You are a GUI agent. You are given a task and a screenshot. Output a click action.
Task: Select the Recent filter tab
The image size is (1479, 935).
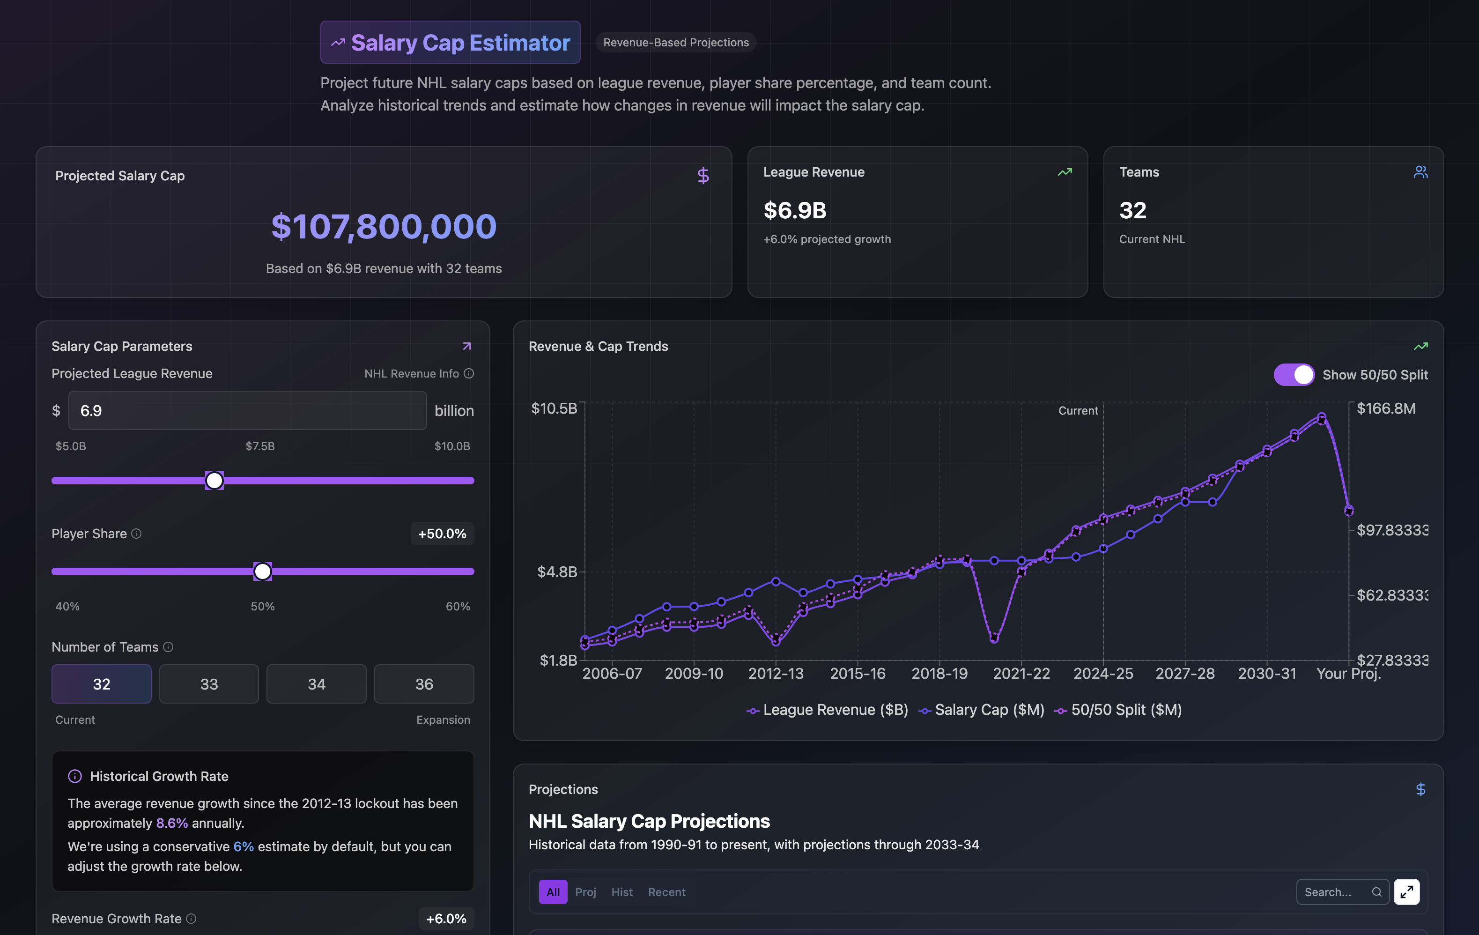(666, 891)
